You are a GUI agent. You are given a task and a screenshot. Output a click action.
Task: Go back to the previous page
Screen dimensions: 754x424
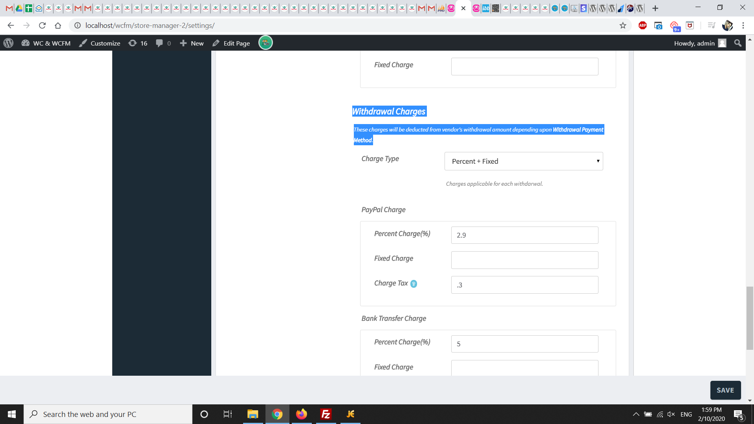pyautogui.click(x=11, y=26)
